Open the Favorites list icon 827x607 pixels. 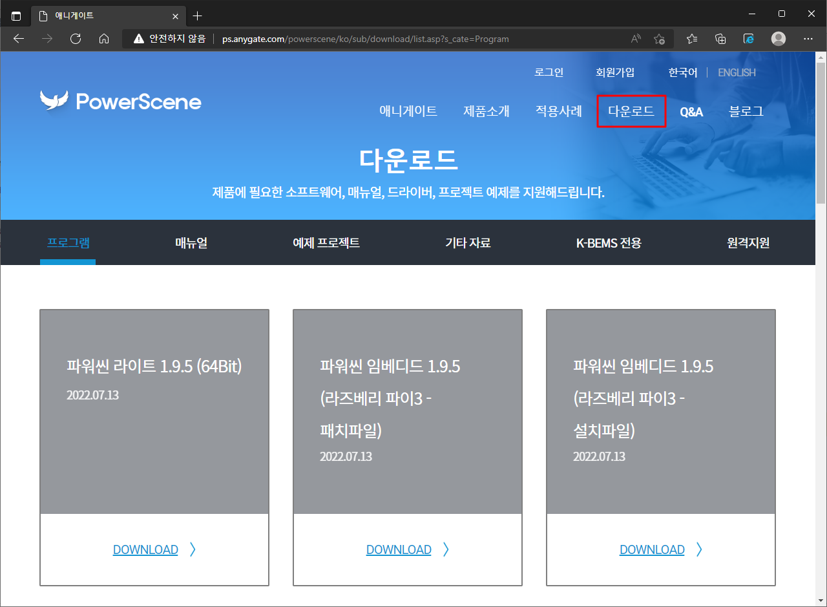tap(692, 39)
